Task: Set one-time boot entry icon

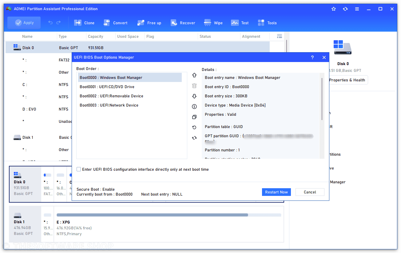Action: (x=194, y=107)
